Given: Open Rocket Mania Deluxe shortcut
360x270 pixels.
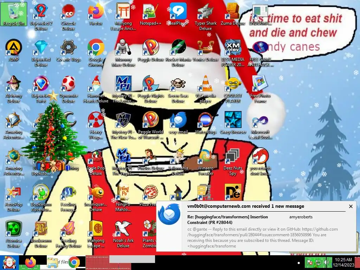Looking at the screenshot, I should pyautogui.click(x=178, y=53).
